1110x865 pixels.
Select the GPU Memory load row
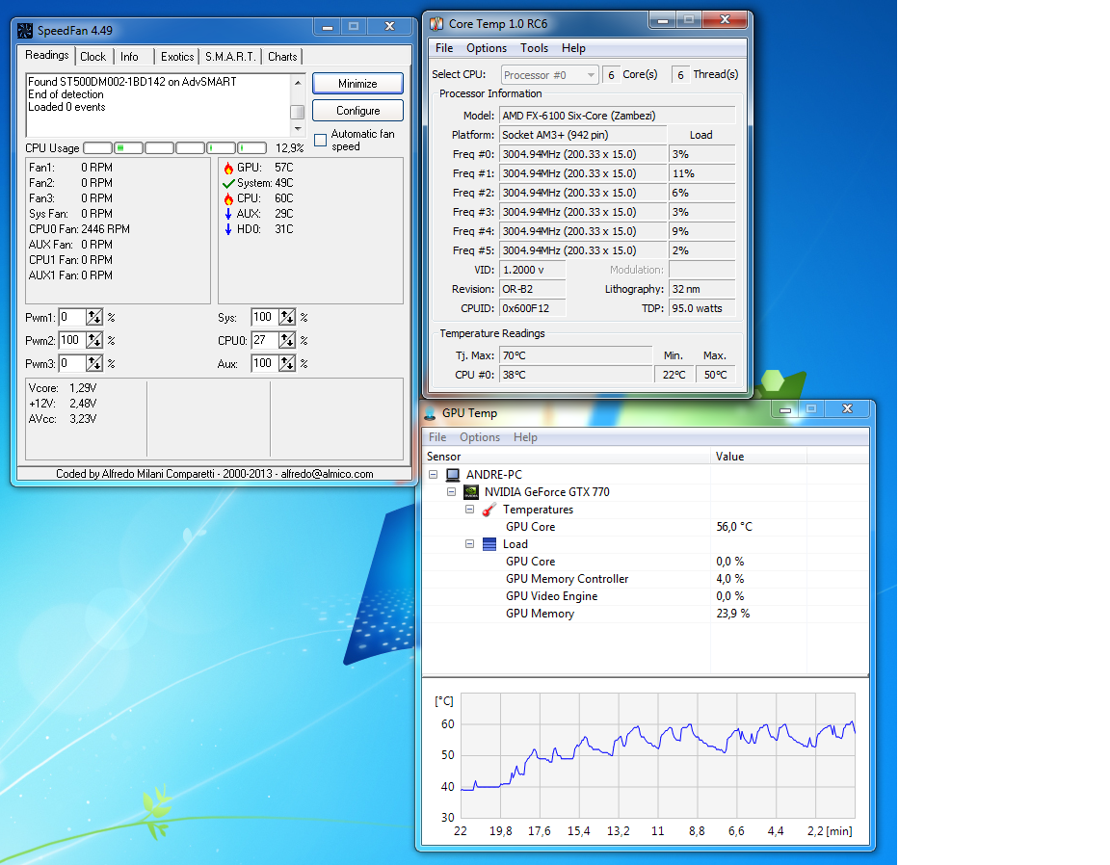[645, 614]
